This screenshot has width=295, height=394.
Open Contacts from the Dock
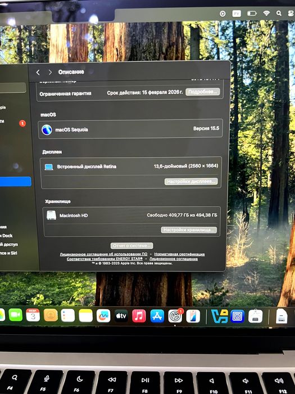[51, 315]
